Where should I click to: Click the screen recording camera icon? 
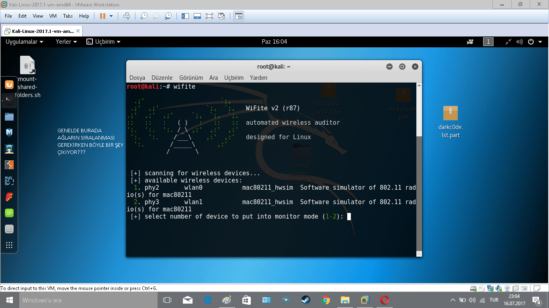point(470,42)
